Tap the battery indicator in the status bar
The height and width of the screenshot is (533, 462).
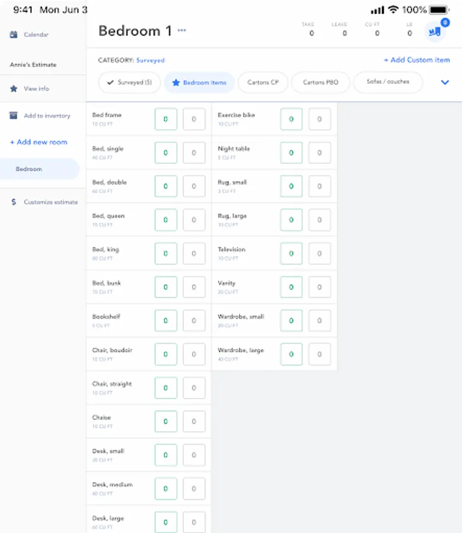(x=439, y=9)
